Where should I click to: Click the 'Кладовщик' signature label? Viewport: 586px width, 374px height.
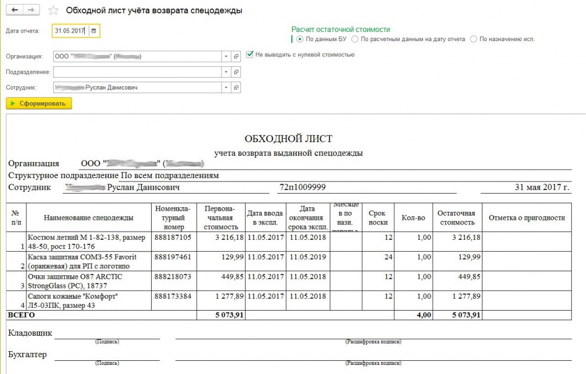tap(30, 333)
